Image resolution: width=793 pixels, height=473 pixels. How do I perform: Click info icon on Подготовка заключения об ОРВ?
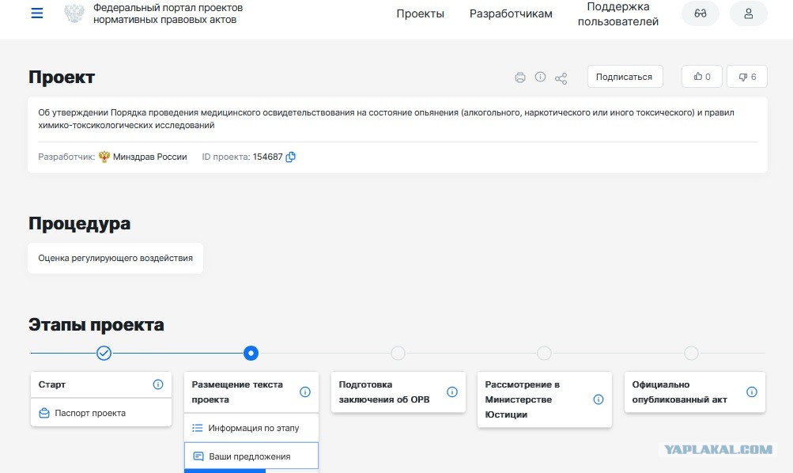(x=452, y=392)
